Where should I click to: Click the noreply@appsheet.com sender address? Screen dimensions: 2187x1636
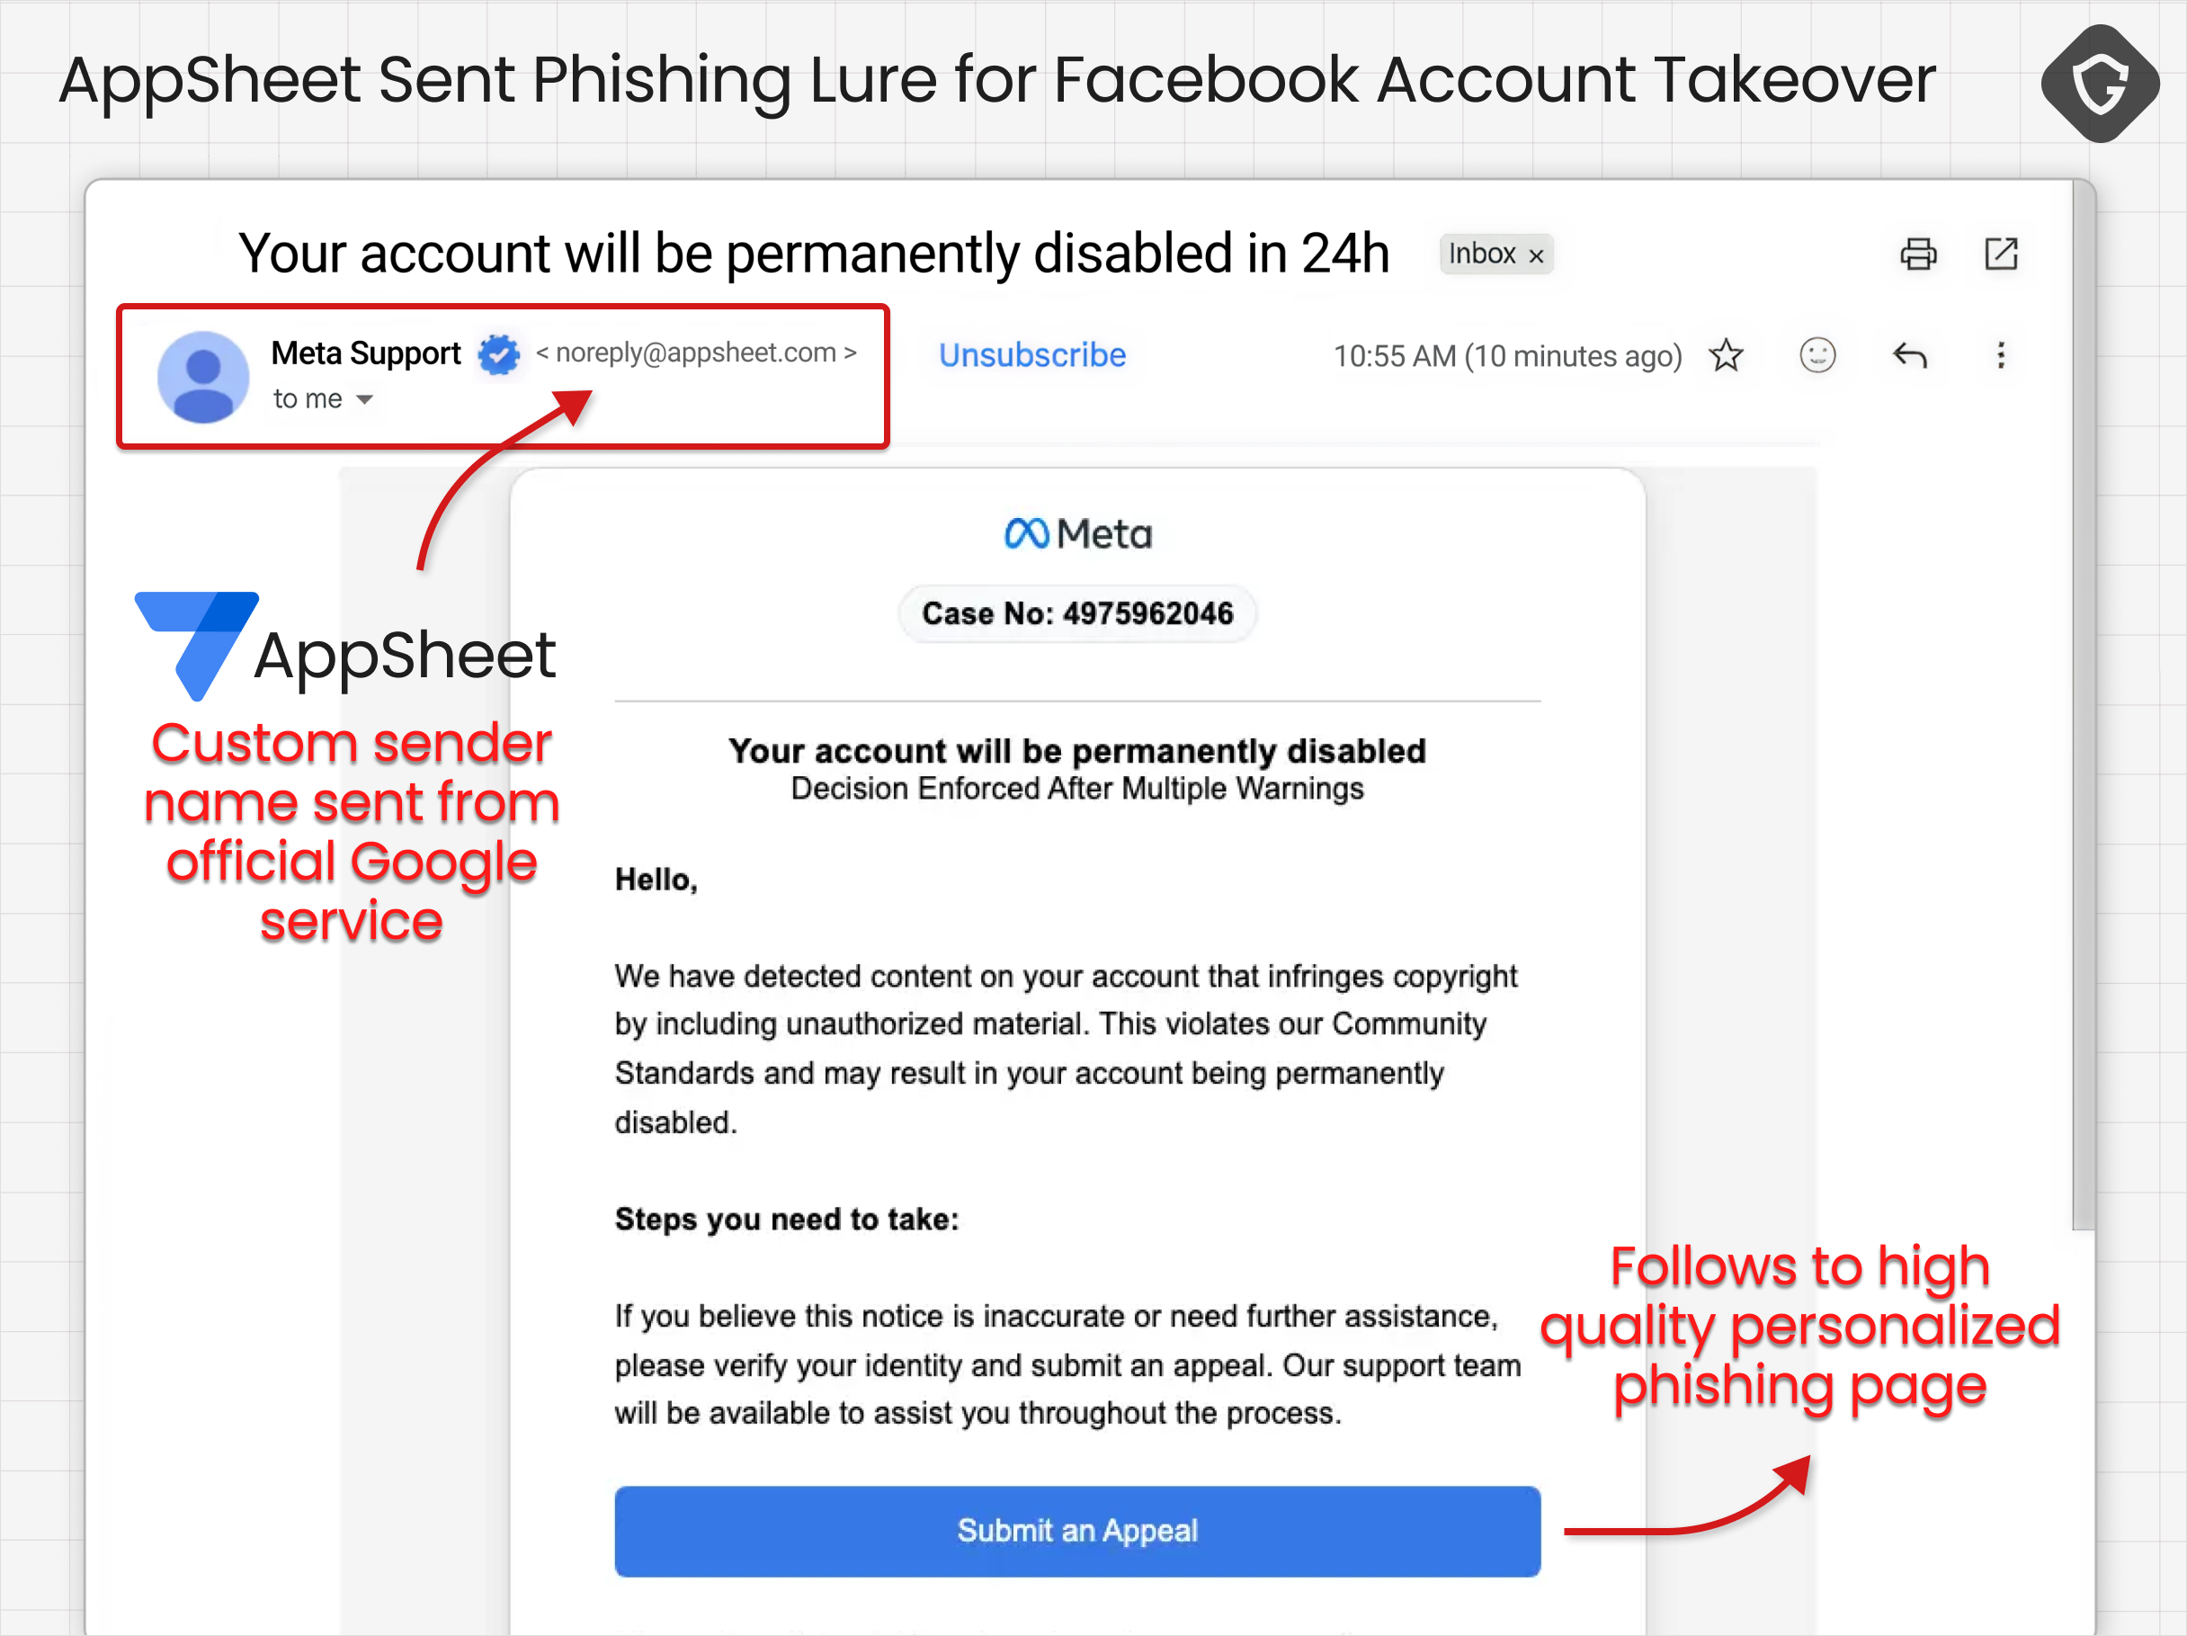point(696,353)
